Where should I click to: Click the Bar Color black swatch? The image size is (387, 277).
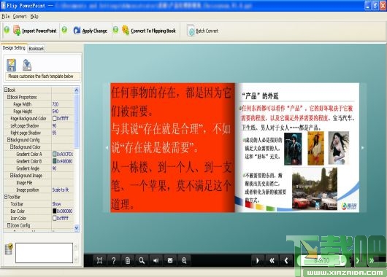tap(55, 211)
